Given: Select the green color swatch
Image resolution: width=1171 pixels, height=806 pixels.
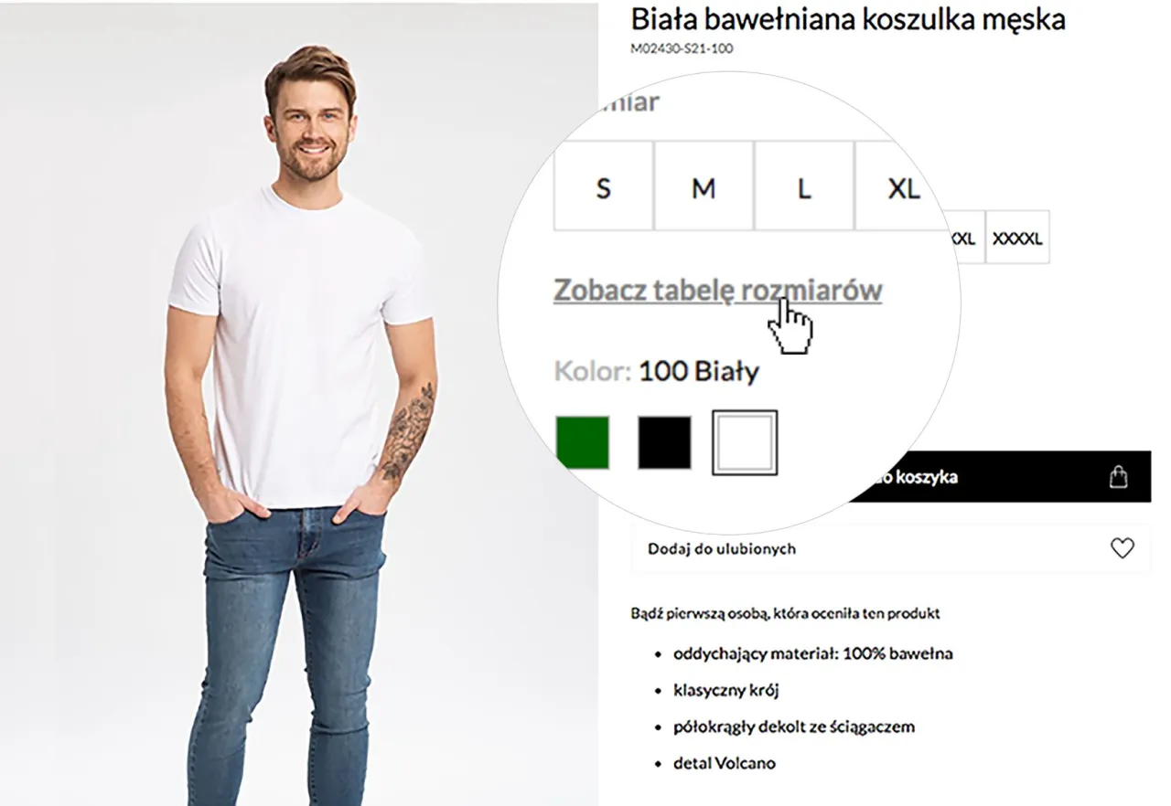Looking at the screenshot, I should [x=583, y=440].
